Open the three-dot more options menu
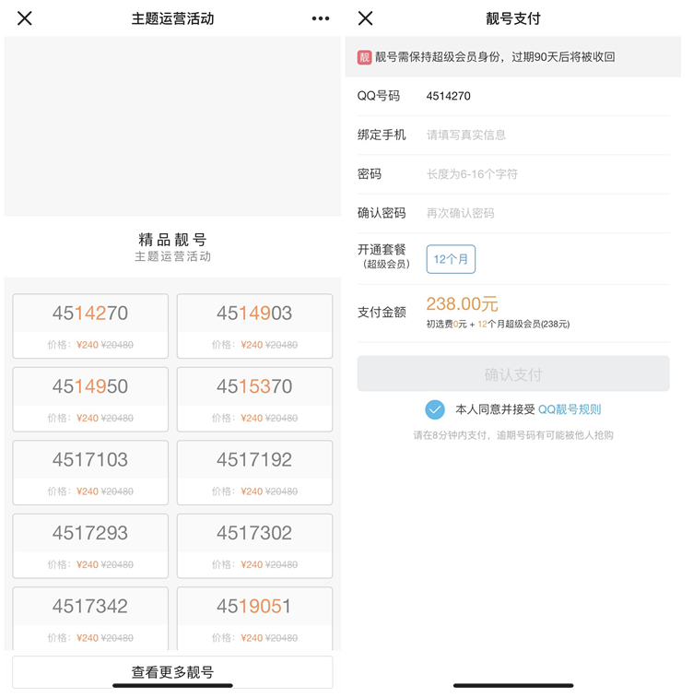693x698 pixels. (x=320, y=18)
